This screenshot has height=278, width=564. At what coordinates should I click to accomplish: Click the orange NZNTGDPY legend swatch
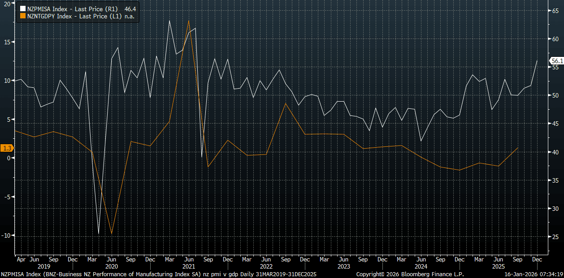pyautogui.click(x=22, y=16)
